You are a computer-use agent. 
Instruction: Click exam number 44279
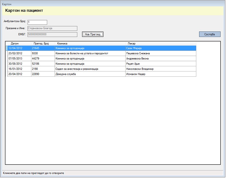[x=43, y=59]
